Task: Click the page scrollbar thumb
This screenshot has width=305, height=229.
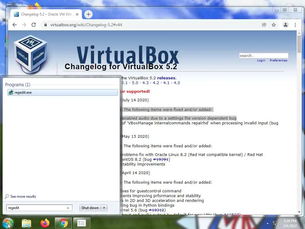Action: pyautogui.click(x=299, y=44)
